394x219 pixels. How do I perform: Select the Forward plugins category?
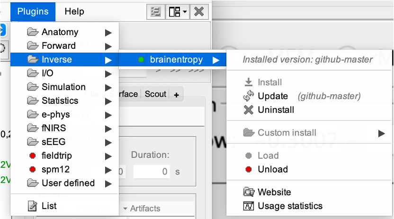pyautogui.click(x=58, y=46)
